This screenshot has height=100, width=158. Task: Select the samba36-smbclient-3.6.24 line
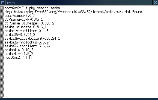point(27,46)
